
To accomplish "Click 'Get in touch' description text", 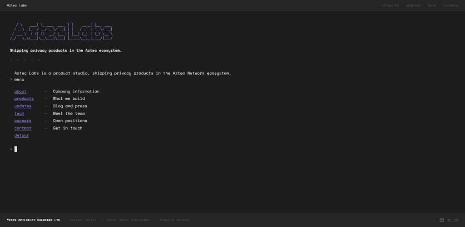I will pyautogui.click(x=68, y=128).
